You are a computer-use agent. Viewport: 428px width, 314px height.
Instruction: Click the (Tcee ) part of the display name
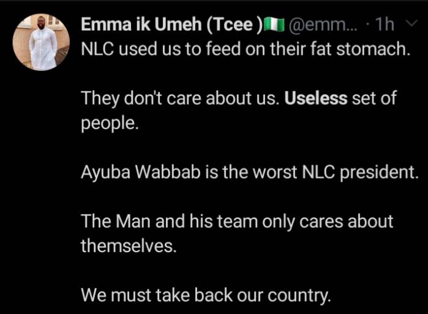point(235,24)
